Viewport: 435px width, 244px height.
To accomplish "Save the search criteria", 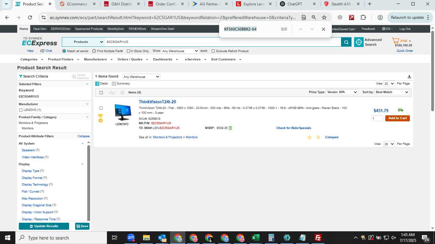I will (x=82, y=226).
